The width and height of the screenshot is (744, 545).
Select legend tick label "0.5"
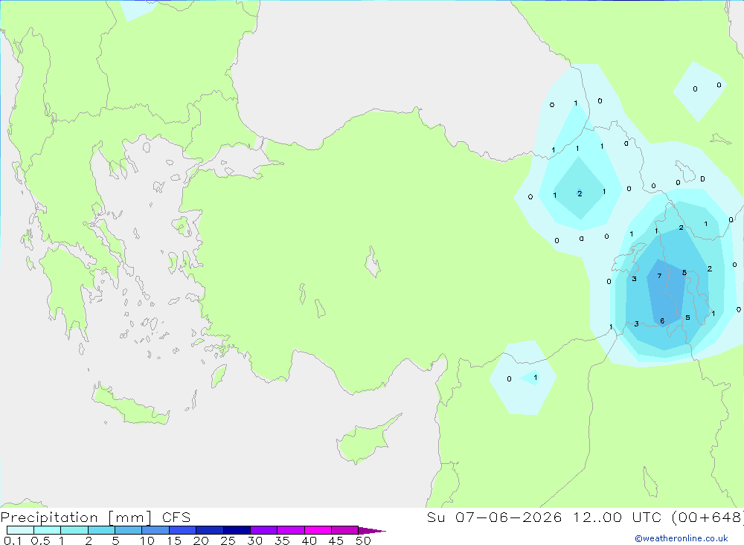40,541
